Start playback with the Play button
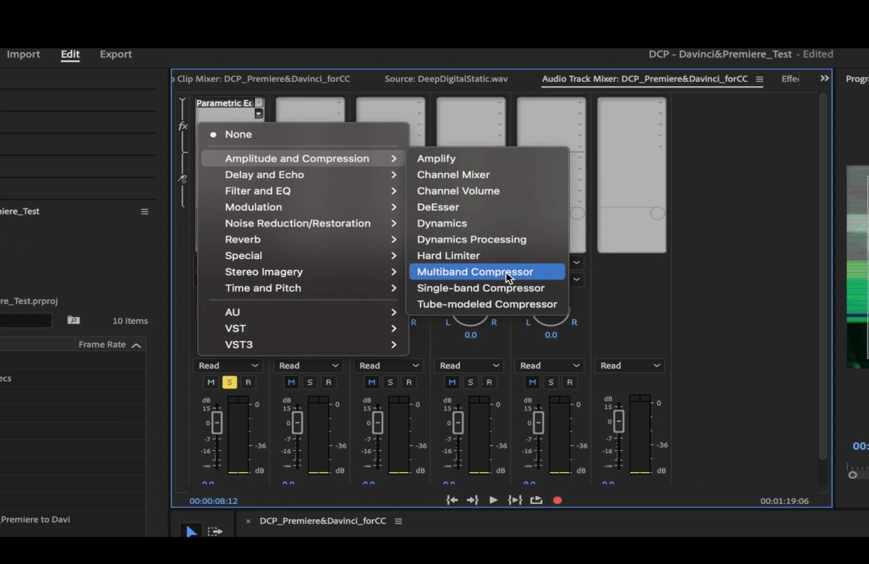 [x=494, y=500]
